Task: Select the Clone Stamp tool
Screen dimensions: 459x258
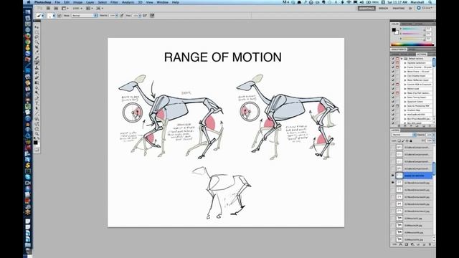Action: coord(37,68)
